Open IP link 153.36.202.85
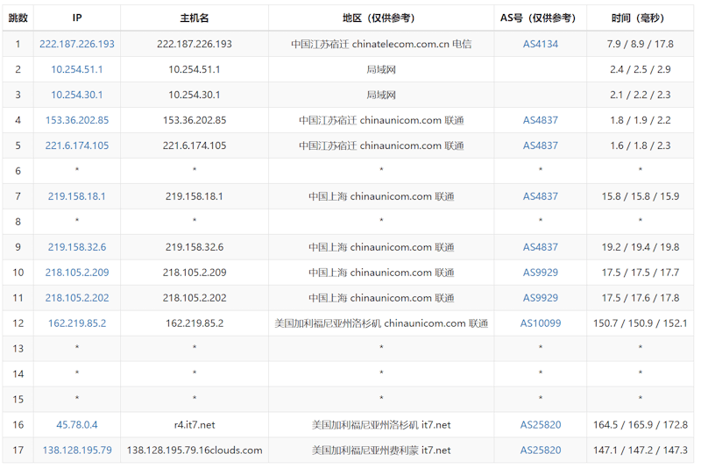 (77, 120)
